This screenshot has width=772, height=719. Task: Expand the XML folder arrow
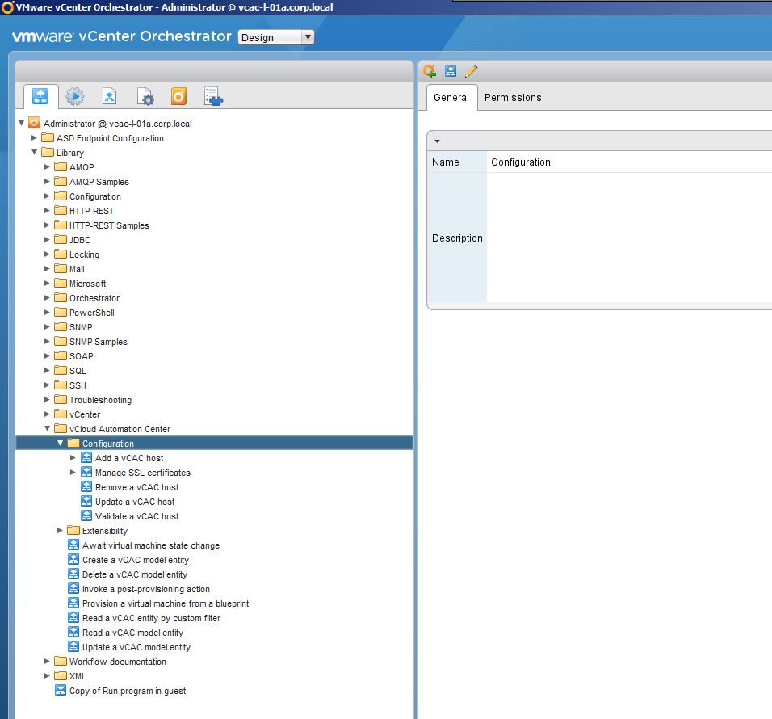click(47, 675)
